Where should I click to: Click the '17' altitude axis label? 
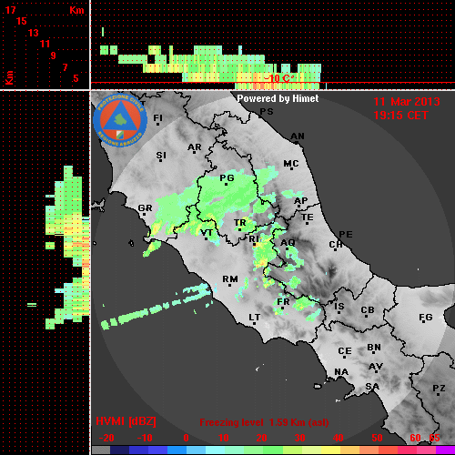click(x=10, y=10)
